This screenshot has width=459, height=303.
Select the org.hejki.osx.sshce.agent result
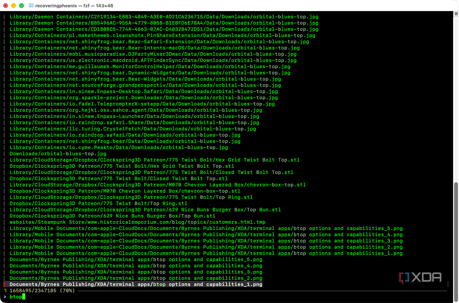pos(136,110)
